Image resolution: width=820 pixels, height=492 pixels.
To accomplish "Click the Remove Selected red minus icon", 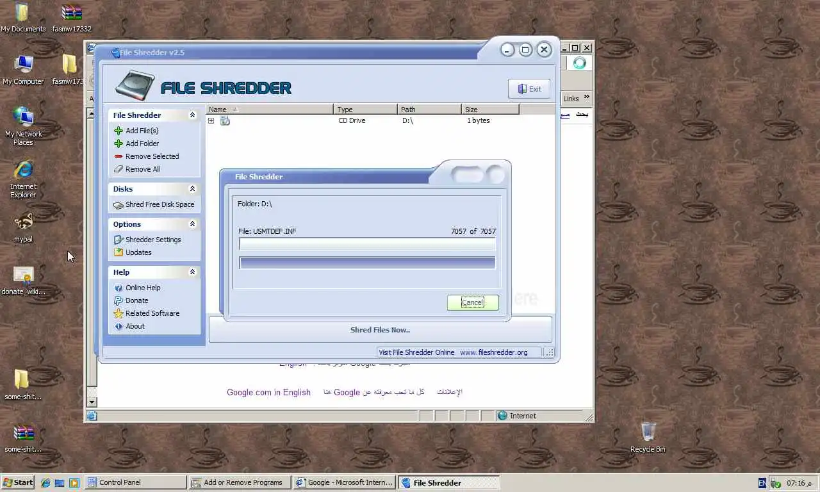I will 118,156.
